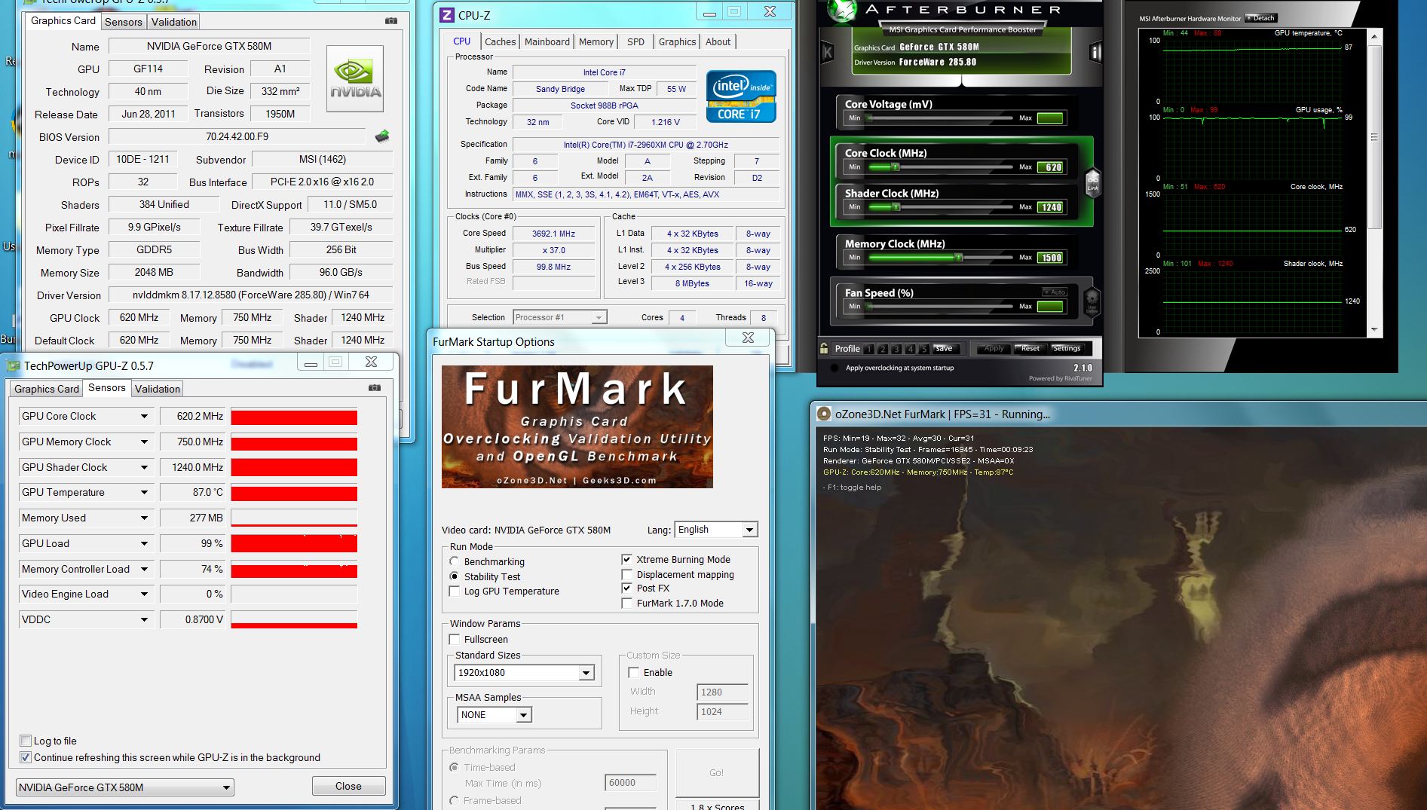The height and width of the screenshot is (810, 1427).
Task: Select Afterburner profile slot 5
Action: pyautogui.click(x=923, y=349)
